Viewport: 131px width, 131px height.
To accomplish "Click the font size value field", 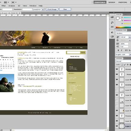I will coord(124,37).
